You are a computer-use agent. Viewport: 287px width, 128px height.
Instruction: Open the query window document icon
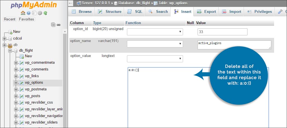[34, 13]
